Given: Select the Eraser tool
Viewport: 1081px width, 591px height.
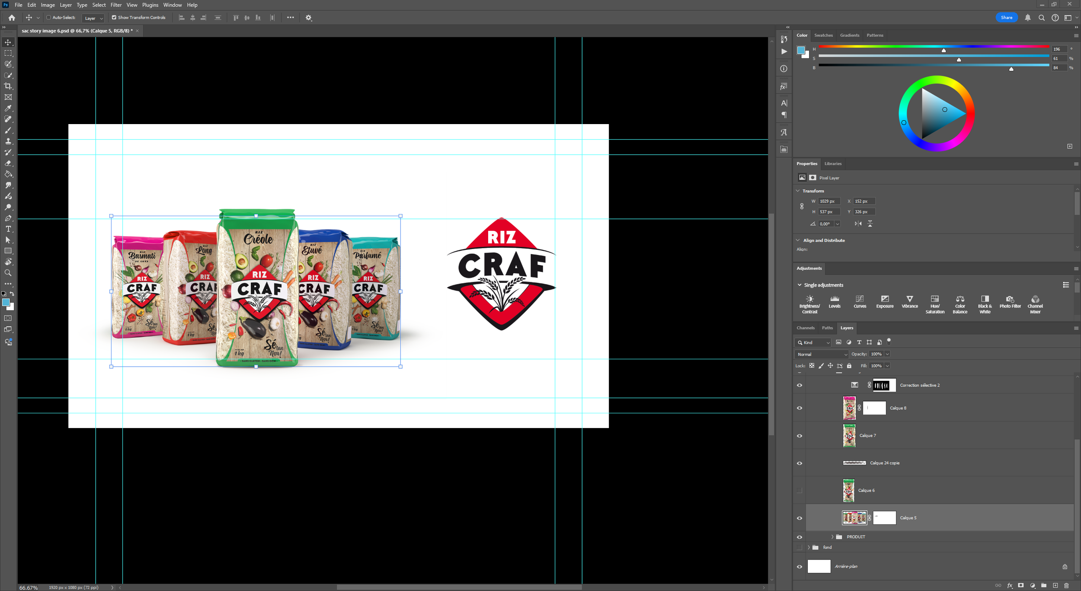Looking at the screenshot, I should coord(8,163).
